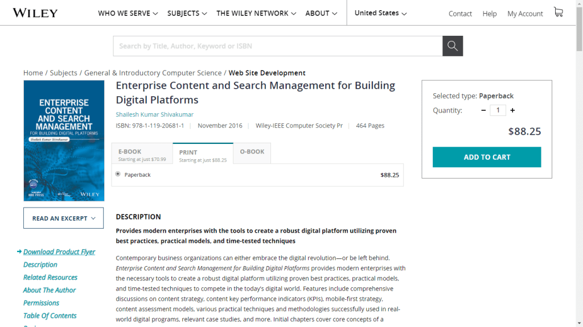
Task: Click the arrow beside Download Product Flyer
Action: (x=19, y=252)
